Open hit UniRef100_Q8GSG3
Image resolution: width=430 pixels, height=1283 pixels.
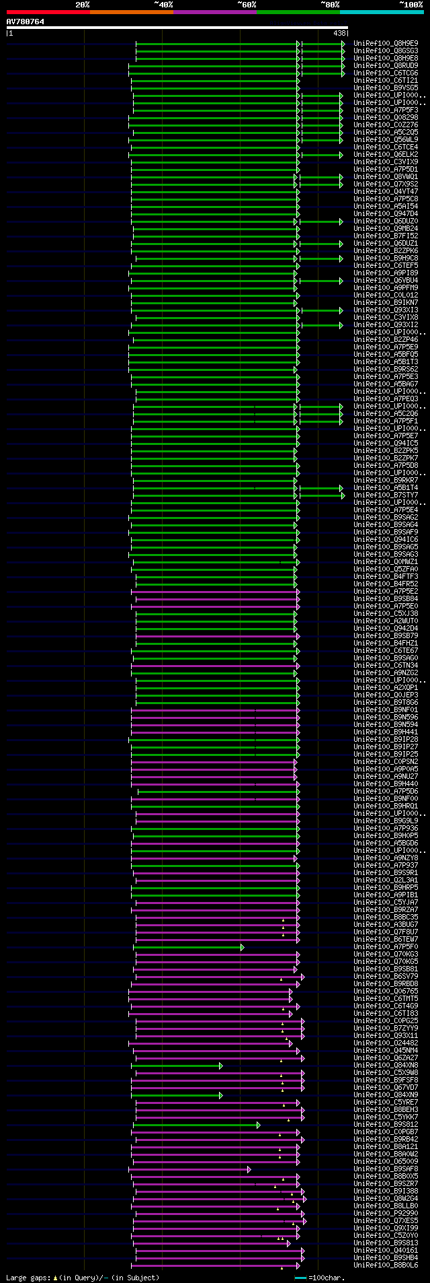pyautogui.click(x=386, y=50)
